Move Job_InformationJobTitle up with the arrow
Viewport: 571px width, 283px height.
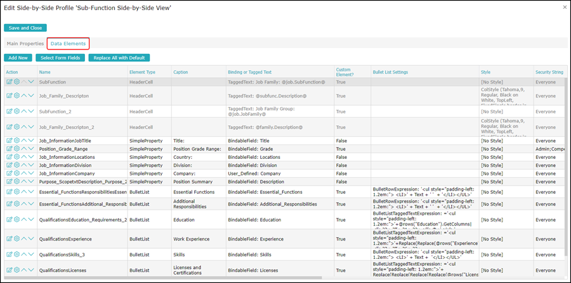click(x=24, y=141)
